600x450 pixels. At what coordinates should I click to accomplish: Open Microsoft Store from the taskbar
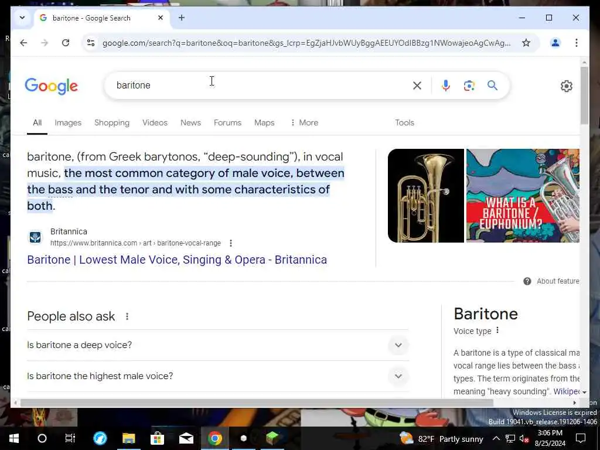[157, 438]
